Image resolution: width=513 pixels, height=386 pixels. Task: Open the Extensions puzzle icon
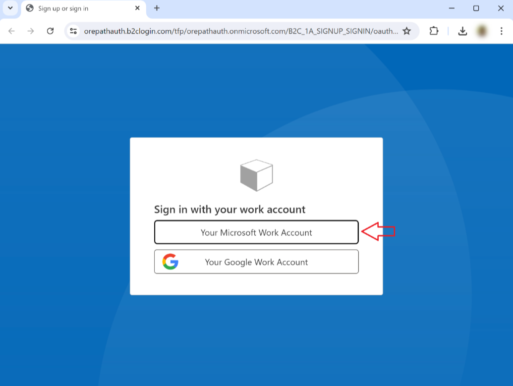click(x=434, y=31)
